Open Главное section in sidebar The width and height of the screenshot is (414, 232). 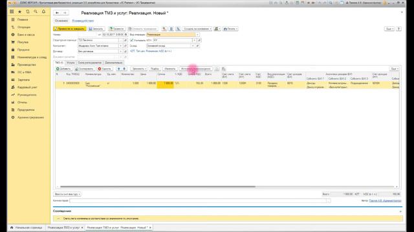click(23, 19)
